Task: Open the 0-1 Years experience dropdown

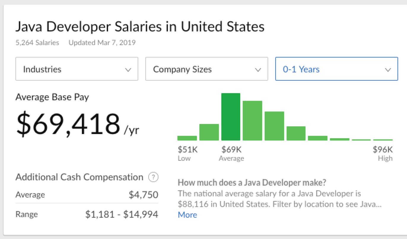Action: (x=336, y=69)
